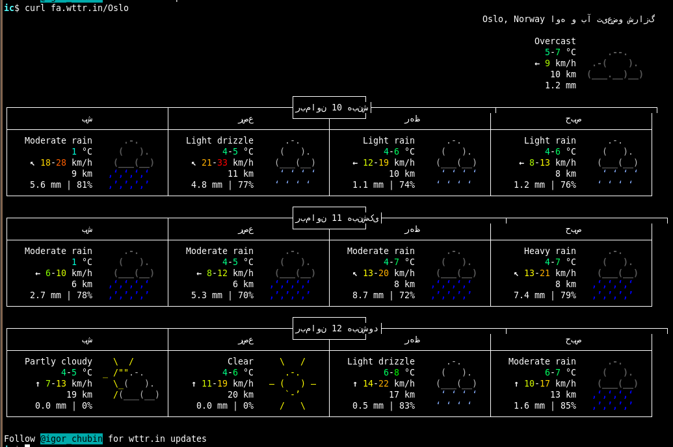Viewport: 673px width, 447px height.
Task: Select precipitation 1.6 mm | 85%
Action: click(545, 405)
